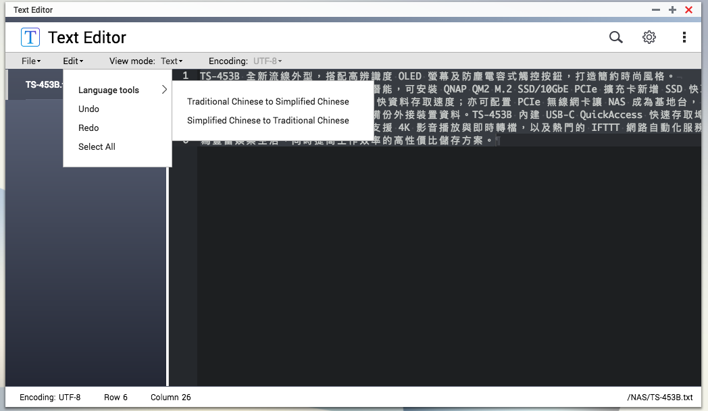Click the Text Editor app logo icon
Viewport: 708px width, 411px height.
30,37
